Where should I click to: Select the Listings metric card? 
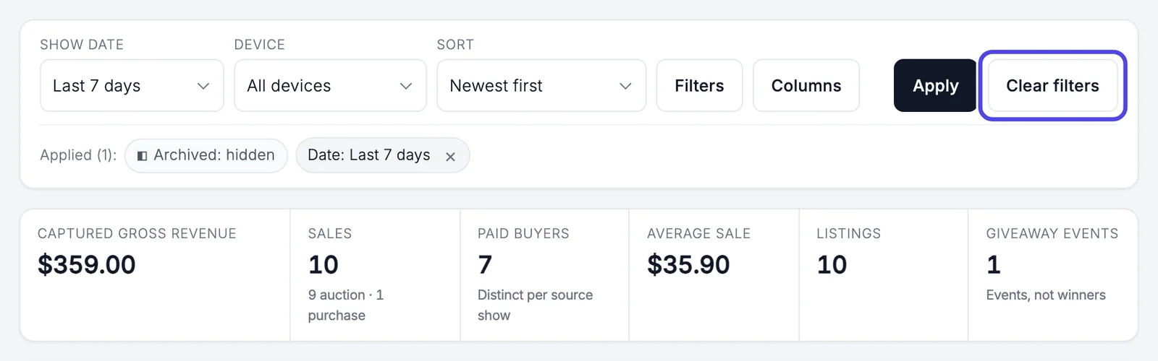pos(883,275)
